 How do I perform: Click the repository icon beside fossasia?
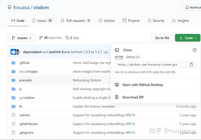9,7
